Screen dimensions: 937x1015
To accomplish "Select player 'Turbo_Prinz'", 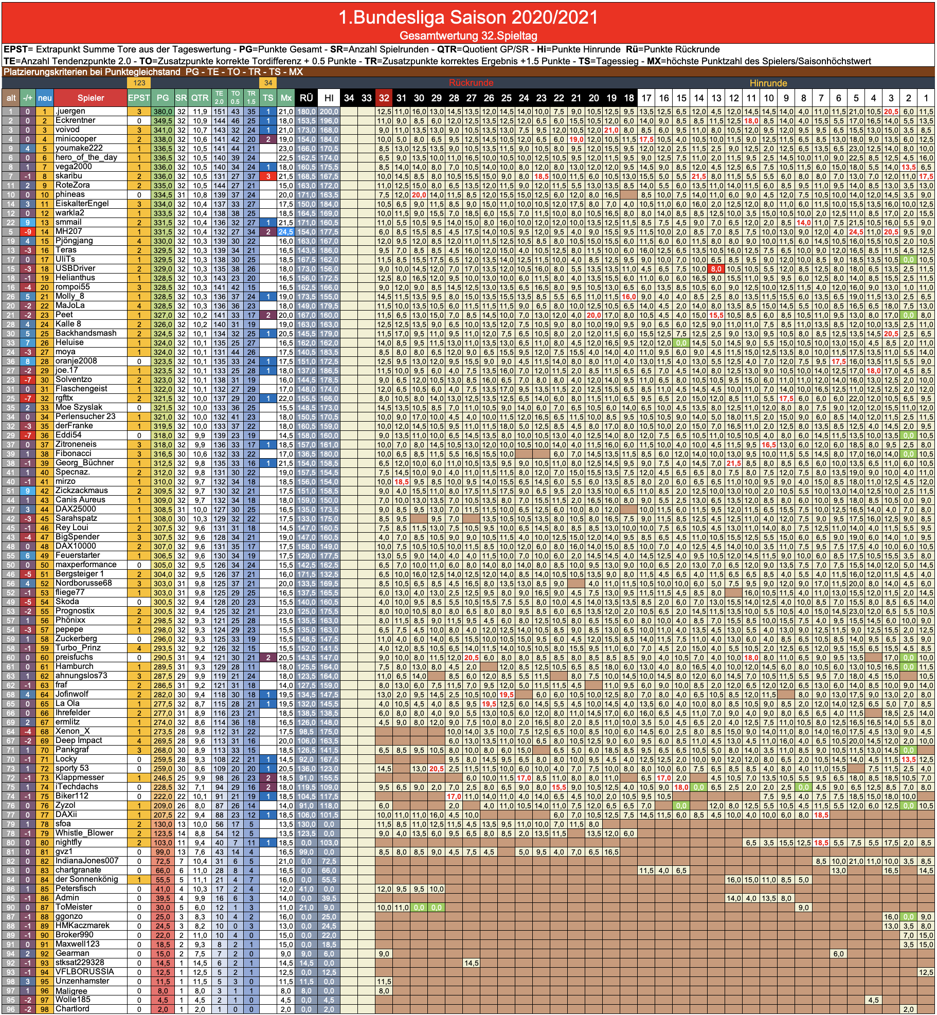I will pyautogui.click(x=91, y=648).
